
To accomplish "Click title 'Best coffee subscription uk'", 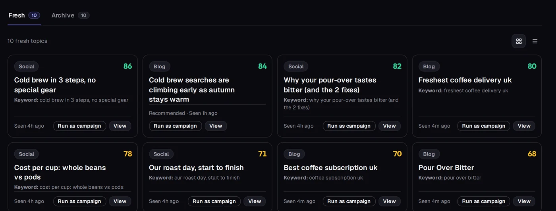I will coord(330,168).
